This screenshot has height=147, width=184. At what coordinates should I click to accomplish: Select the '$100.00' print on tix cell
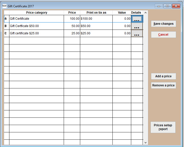96,19
